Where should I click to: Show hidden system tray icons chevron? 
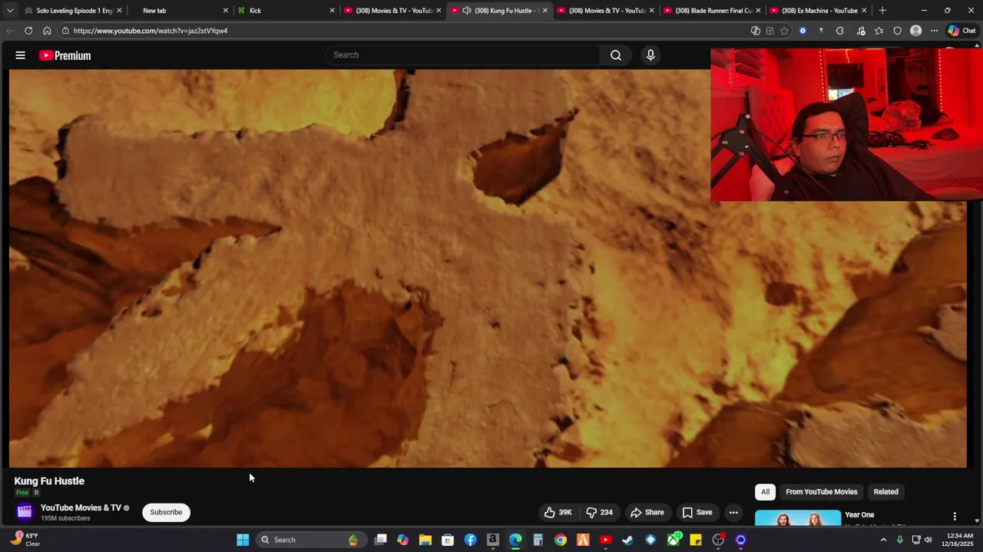[x=883, y=540]
